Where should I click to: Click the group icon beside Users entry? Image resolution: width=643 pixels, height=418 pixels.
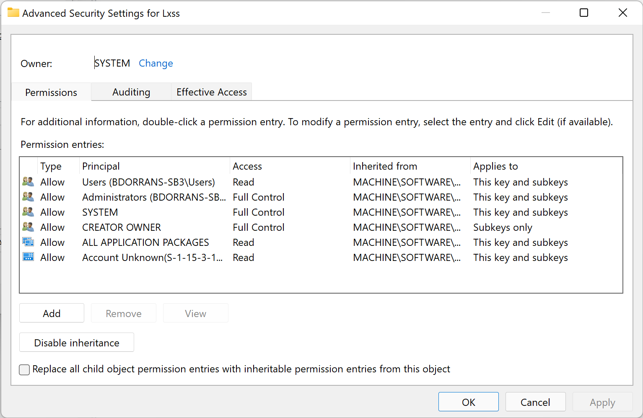click(x=28, y=181)
